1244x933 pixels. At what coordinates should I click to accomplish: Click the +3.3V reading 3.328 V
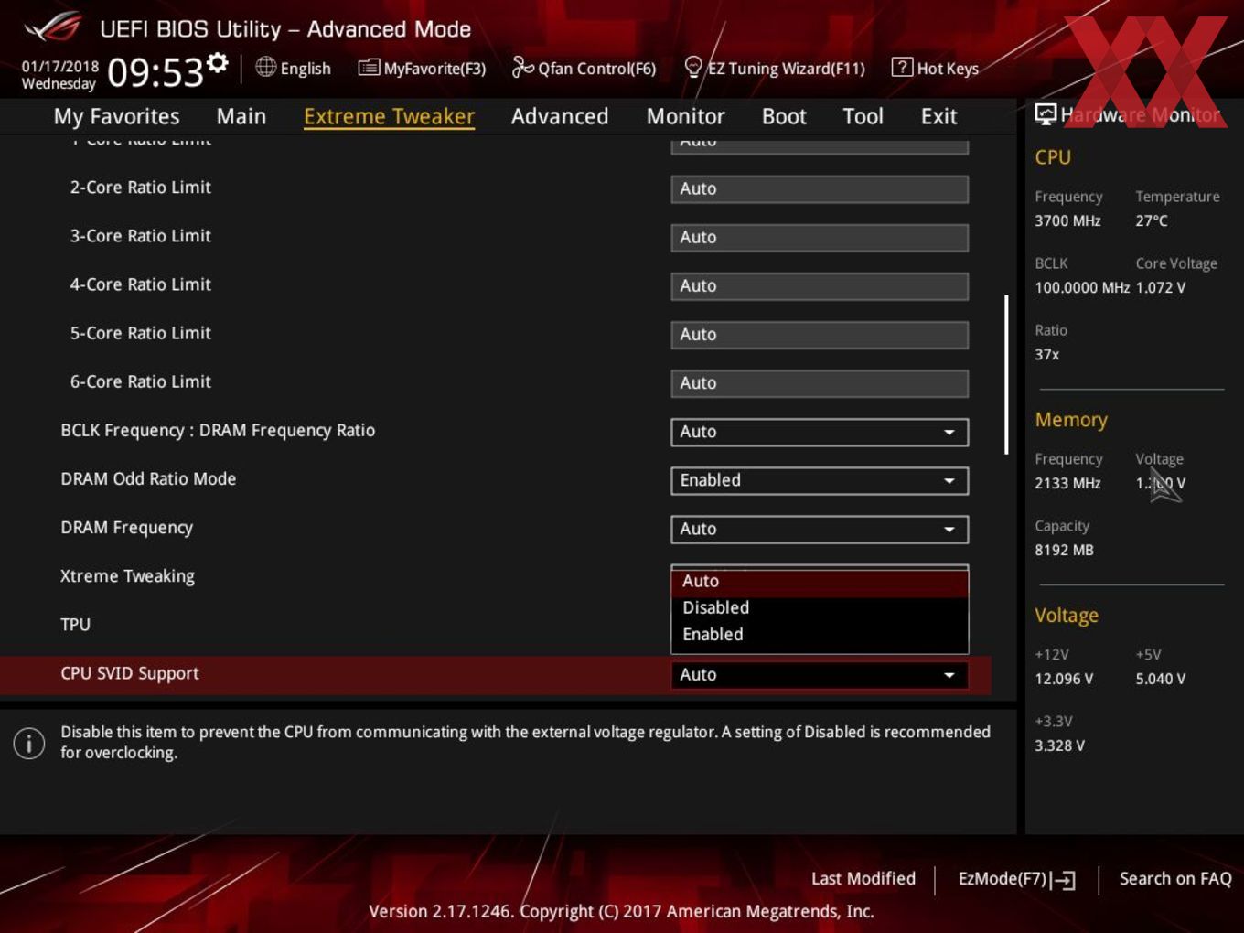click(1059, 746)
